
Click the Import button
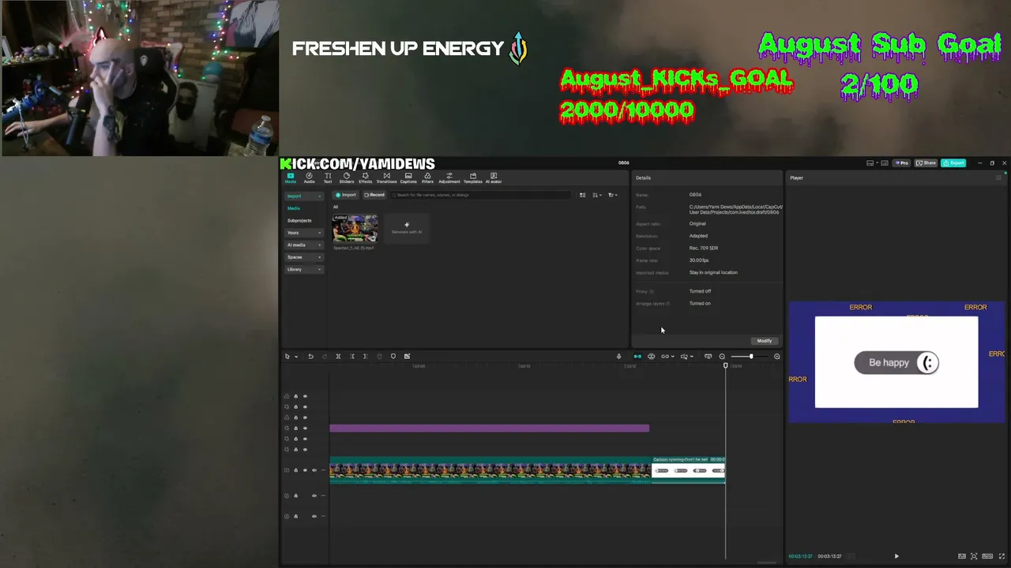(x=346, y=195)
